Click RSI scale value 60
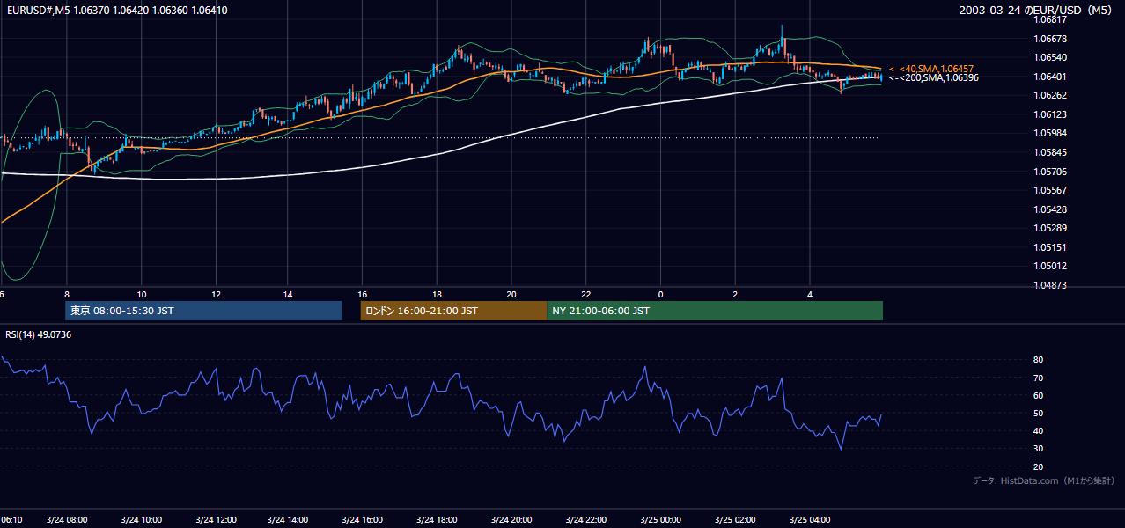This screenshot has width=1125, height=528. [x=1039, y=395]
